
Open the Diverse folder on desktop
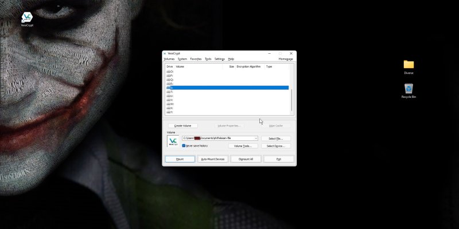tap(409, 65)
